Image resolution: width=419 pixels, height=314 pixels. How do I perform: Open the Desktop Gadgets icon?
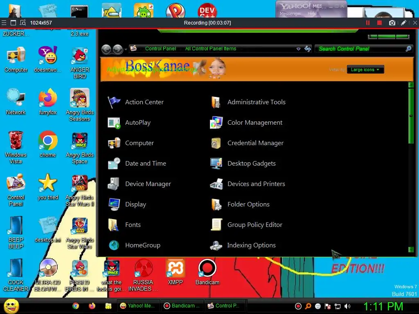(216, 164)
